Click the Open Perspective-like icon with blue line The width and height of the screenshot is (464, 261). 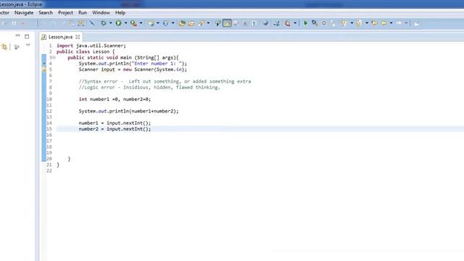pos(92,23)
